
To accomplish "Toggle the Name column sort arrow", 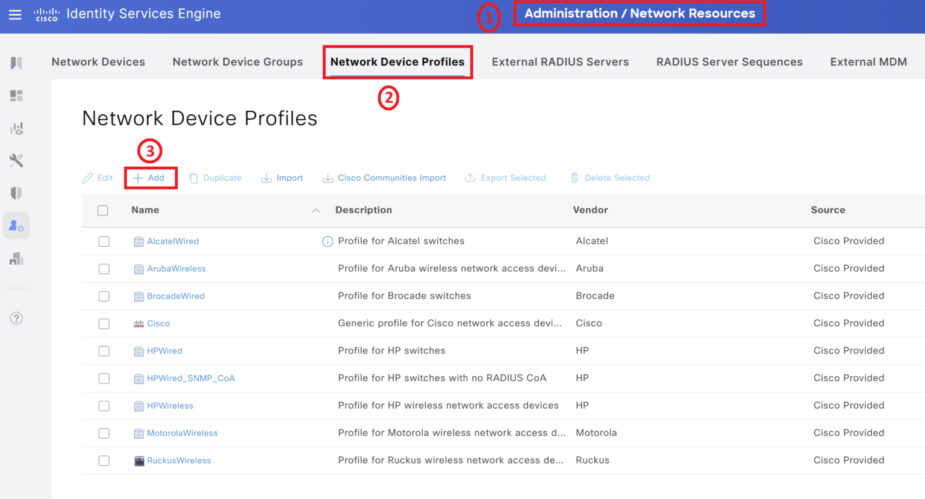I will point(316,211).
